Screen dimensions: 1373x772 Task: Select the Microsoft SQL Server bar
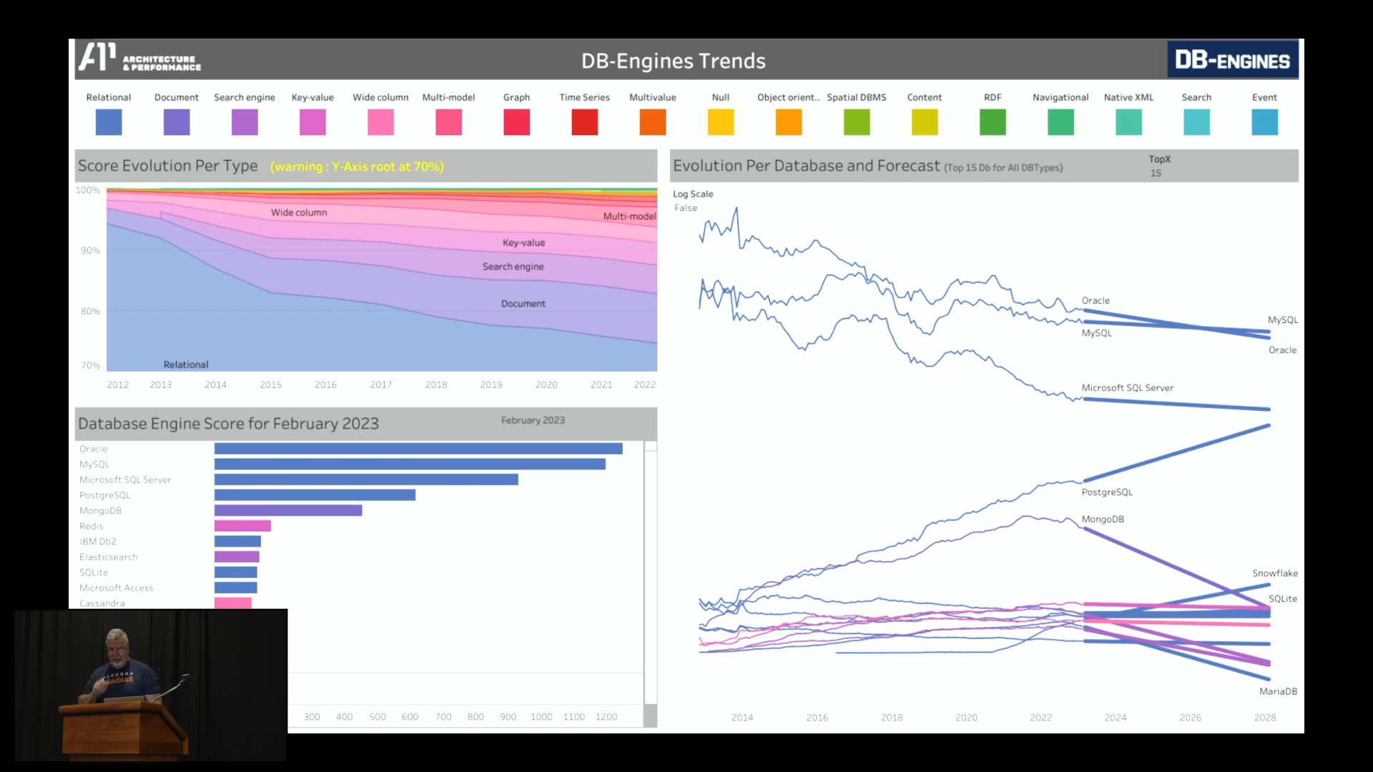366,480
